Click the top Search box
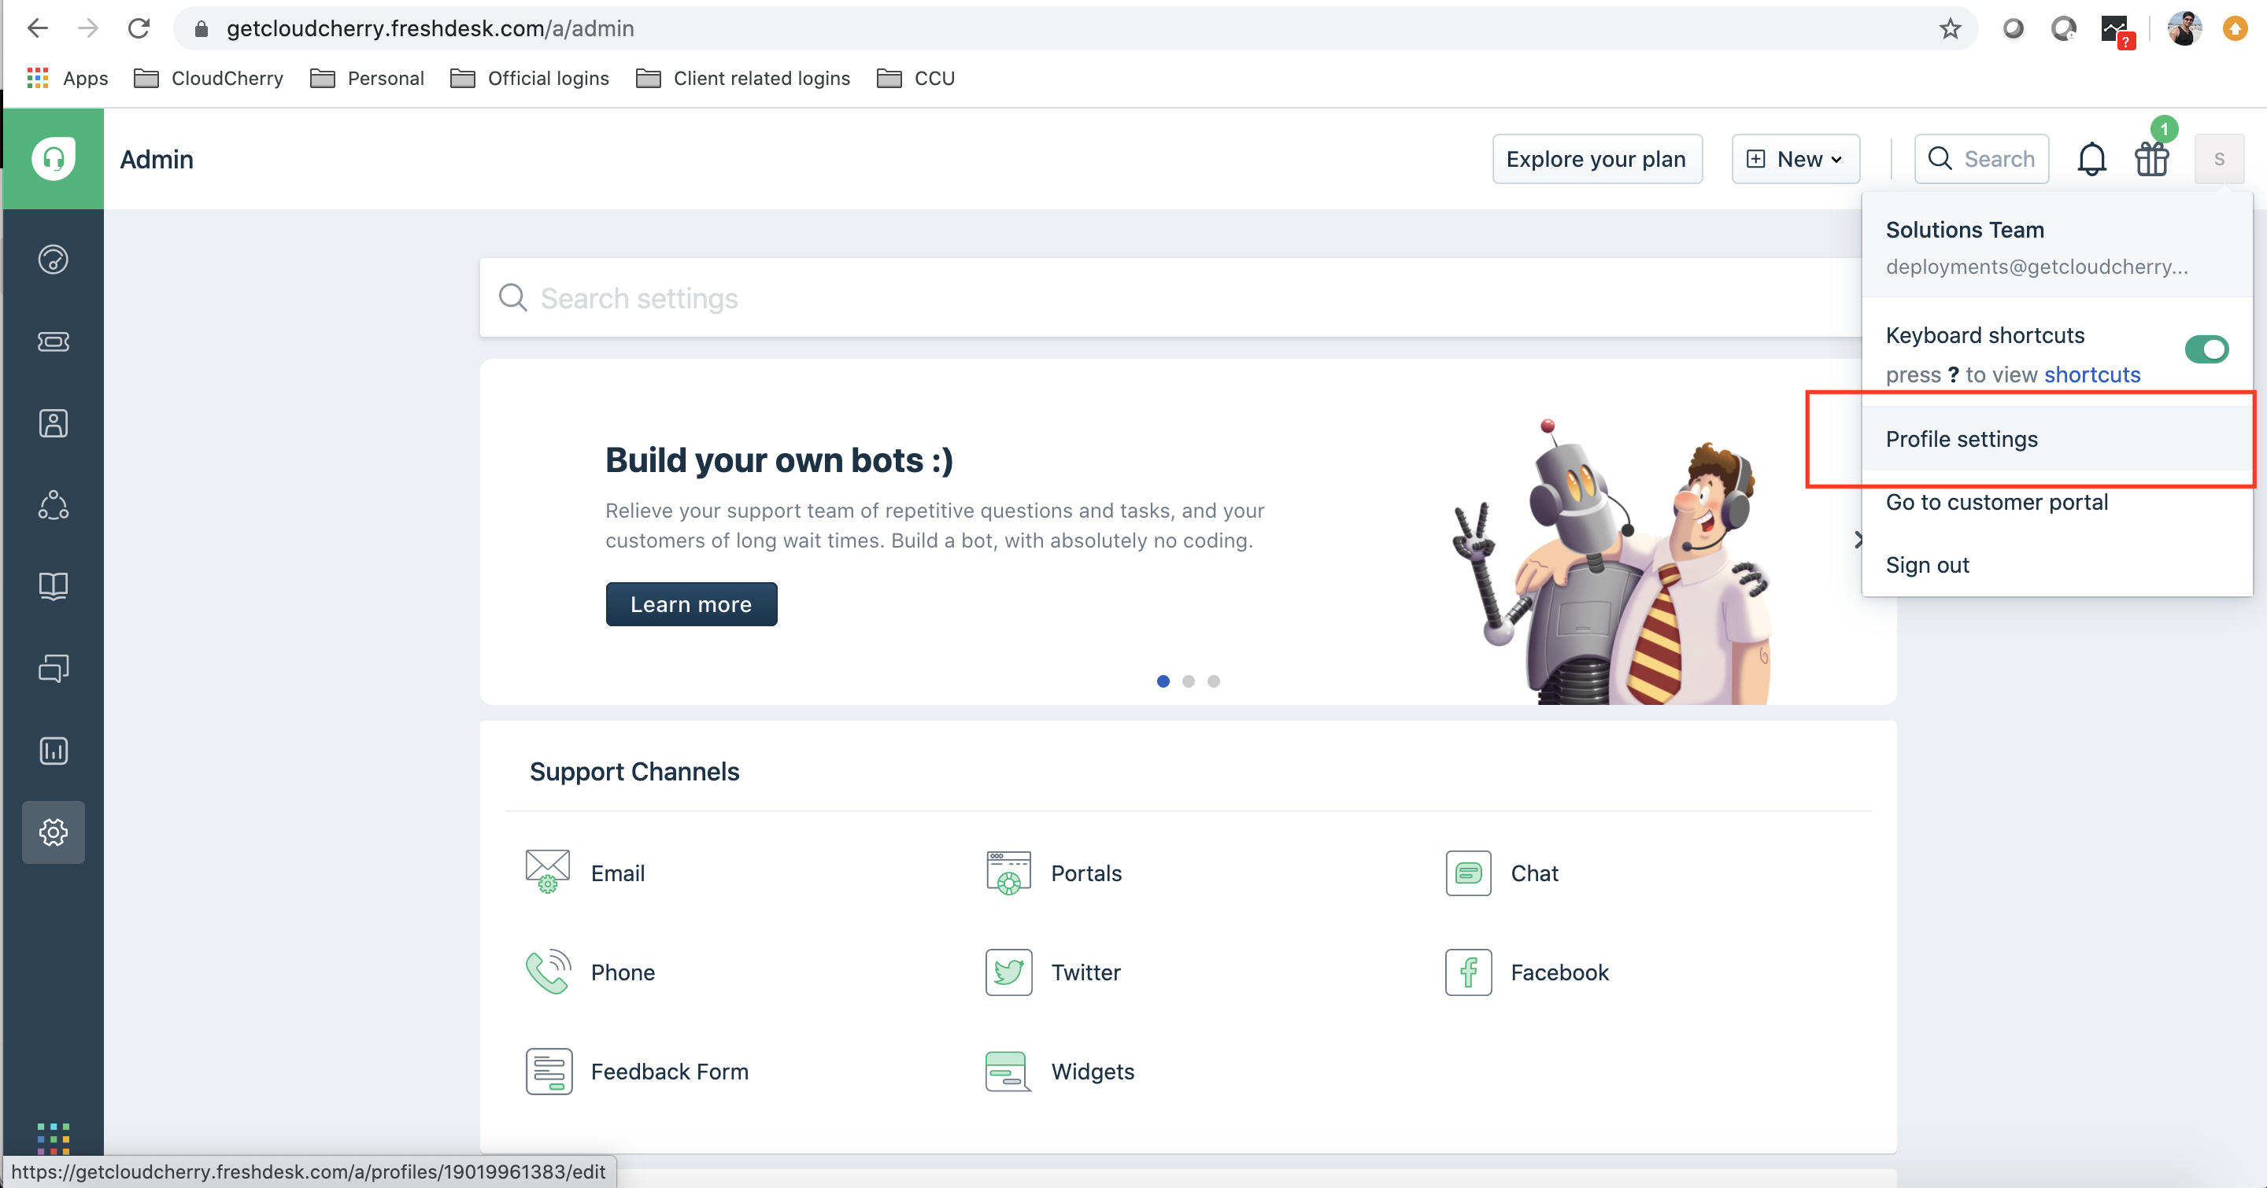This screenshot has width=2267, height=1188. point(1981,159)
